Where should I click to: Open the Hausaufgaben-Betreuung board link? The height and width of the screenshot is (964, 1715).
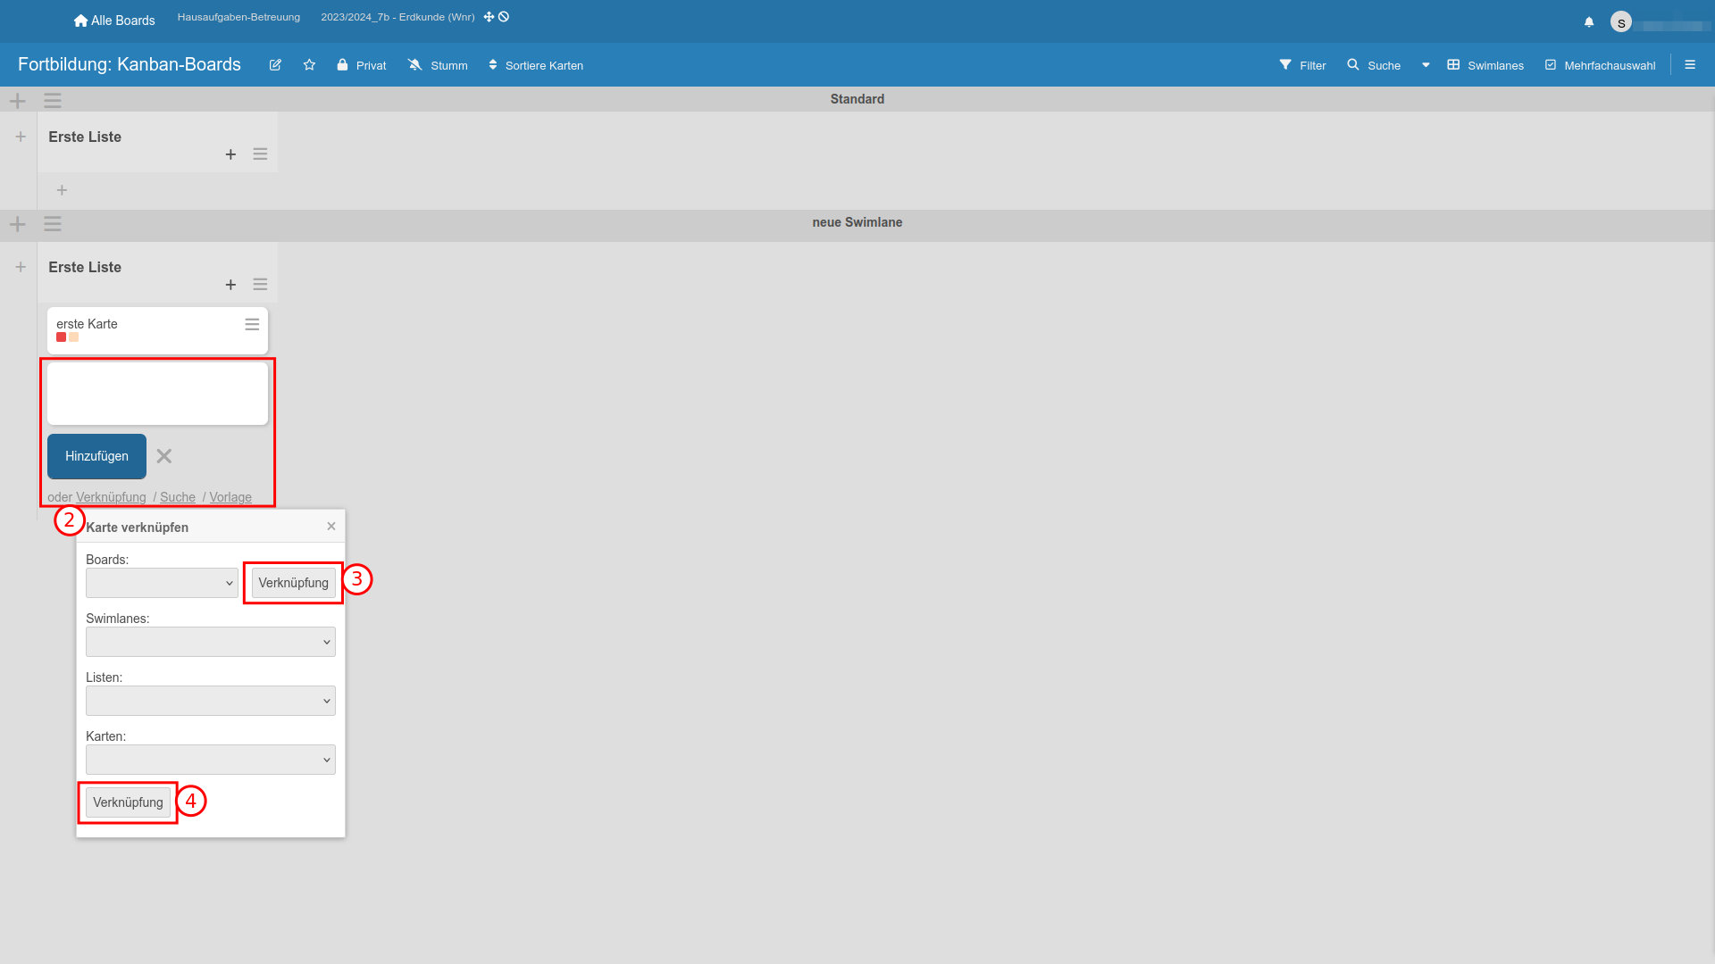(238, 17)
